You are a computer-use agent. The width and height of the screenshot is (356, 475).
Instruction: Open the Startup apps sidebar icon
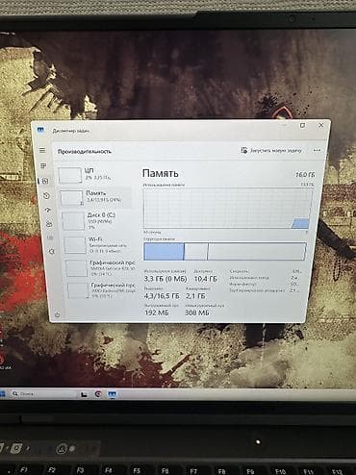tap(48, 210)
